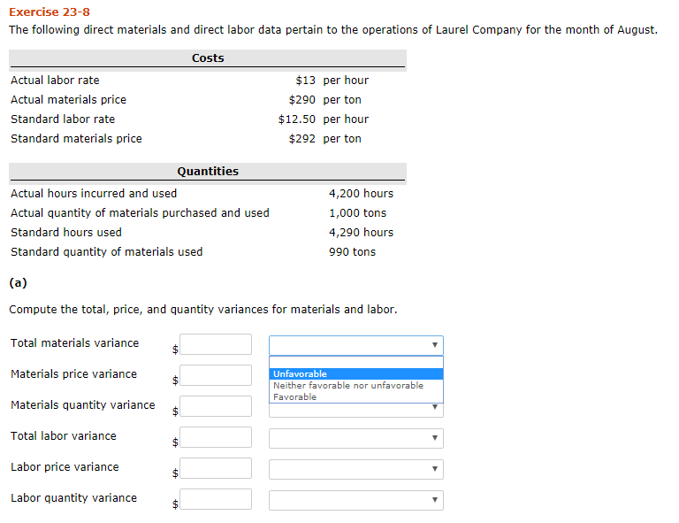Open the Total labor variance dropdown

(x=356, y=438)
